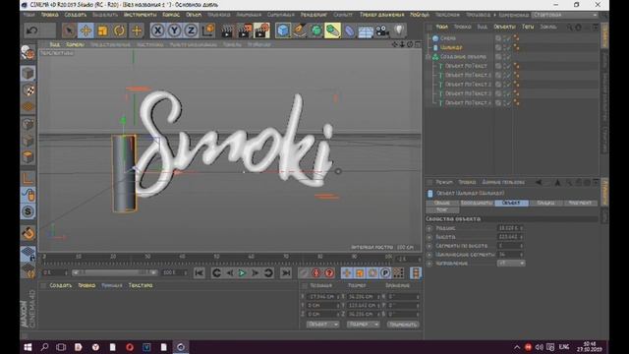Image resolution: width=629 pixels, height=354 pixels.
Task: Activate the Move tool in the toolbar
Action: pyautogui.click(x=86, y=30)
